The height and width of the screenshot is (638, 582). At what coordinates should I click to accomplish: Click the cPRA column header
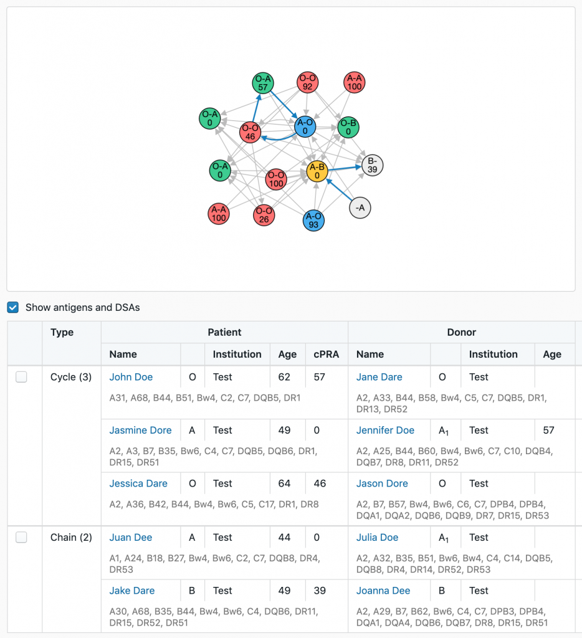(327, 355)
